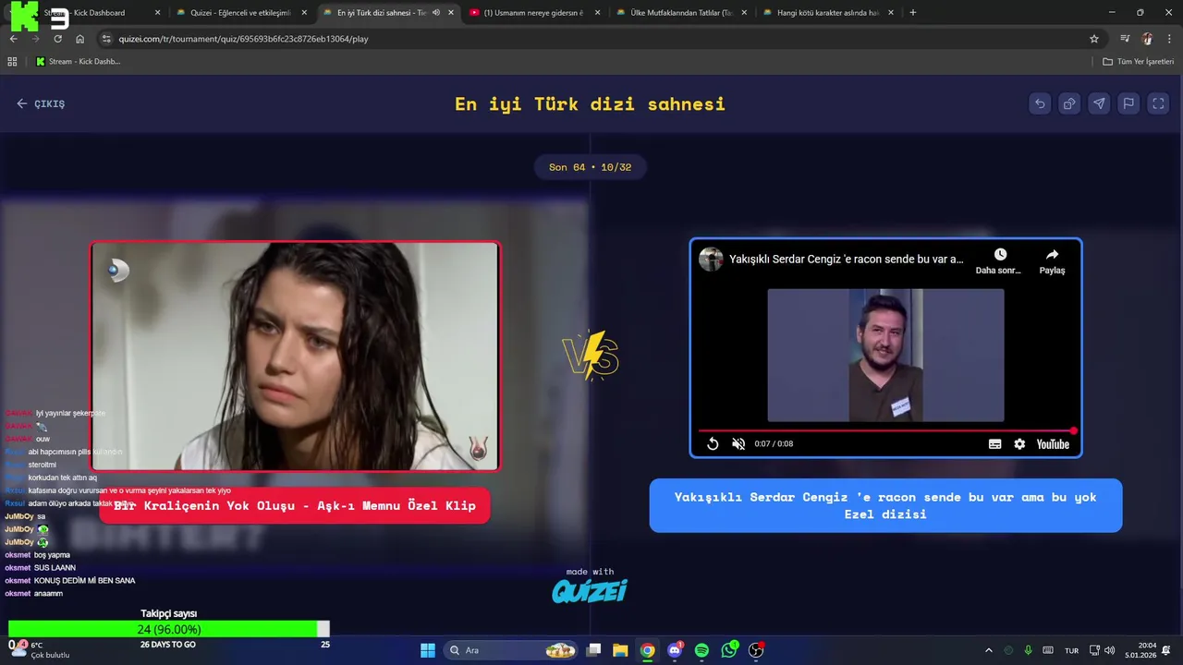Open the Chrome profile avatar

[1147, 39]
